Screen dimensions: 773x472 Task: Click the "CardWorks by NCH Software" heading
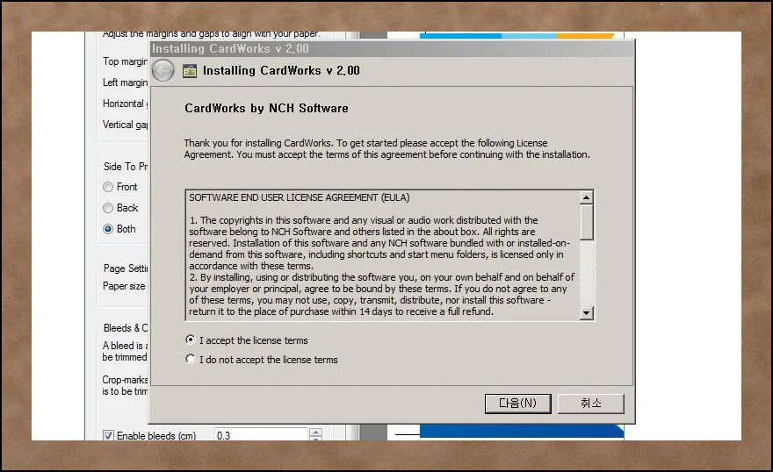tap(266, 109)
